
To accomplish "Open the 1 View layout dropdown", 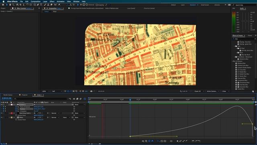I will tap(225, 91).
